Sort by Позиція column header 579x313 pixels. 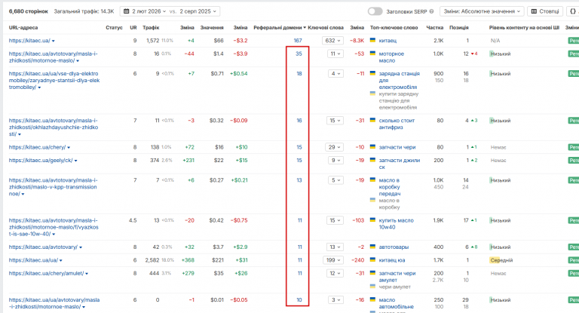[458, 28]
